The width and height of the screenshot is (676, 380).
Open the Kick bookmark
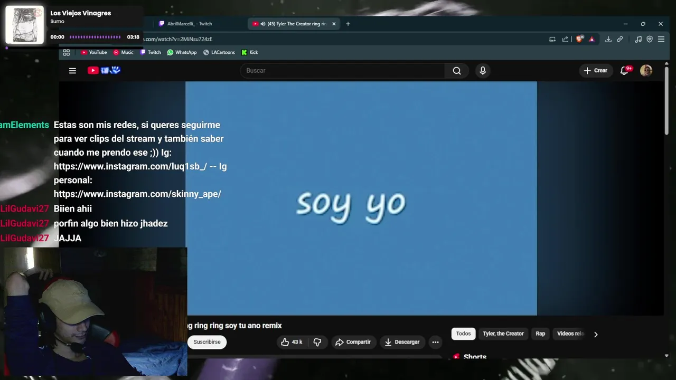pos(250,52)
